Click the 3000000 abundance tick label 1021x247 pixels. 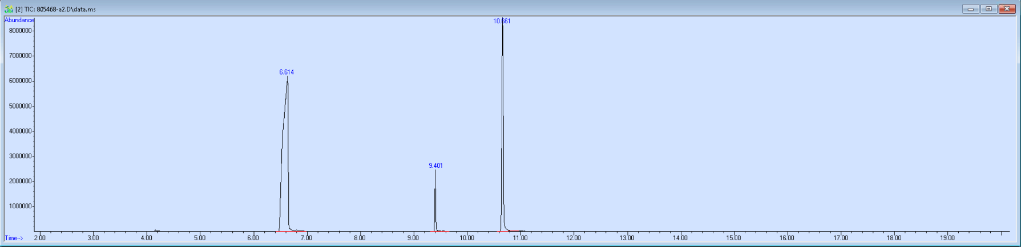tap(20, 156)
